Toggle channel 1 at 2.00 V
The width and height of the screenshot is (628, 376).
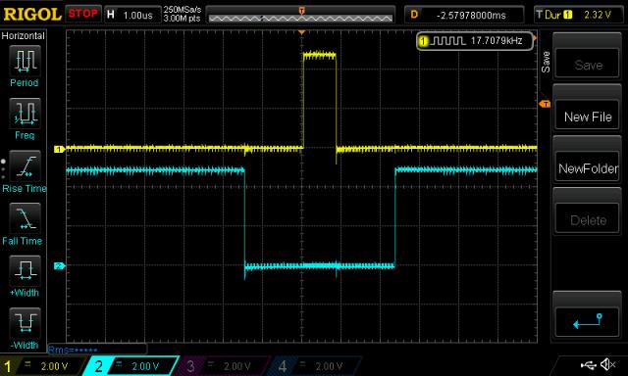tap(42, 366)
